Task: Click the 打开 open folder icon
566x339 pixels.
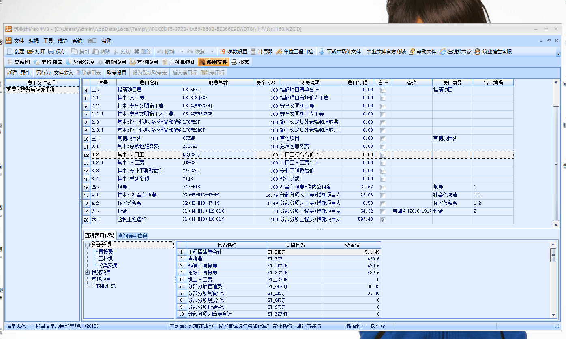Action: point(30,52)
